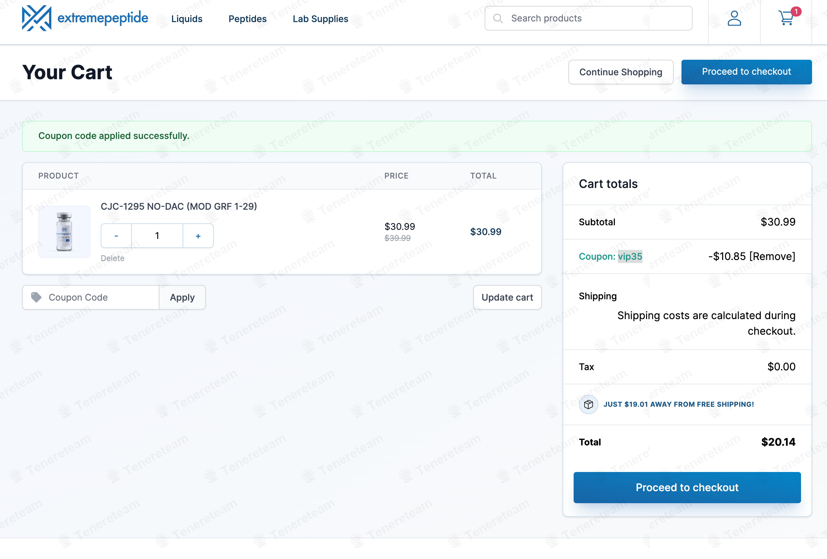The width and height of the screenshot is (827, 559).
Task: Open the Liquids menu
Action: 187,19
